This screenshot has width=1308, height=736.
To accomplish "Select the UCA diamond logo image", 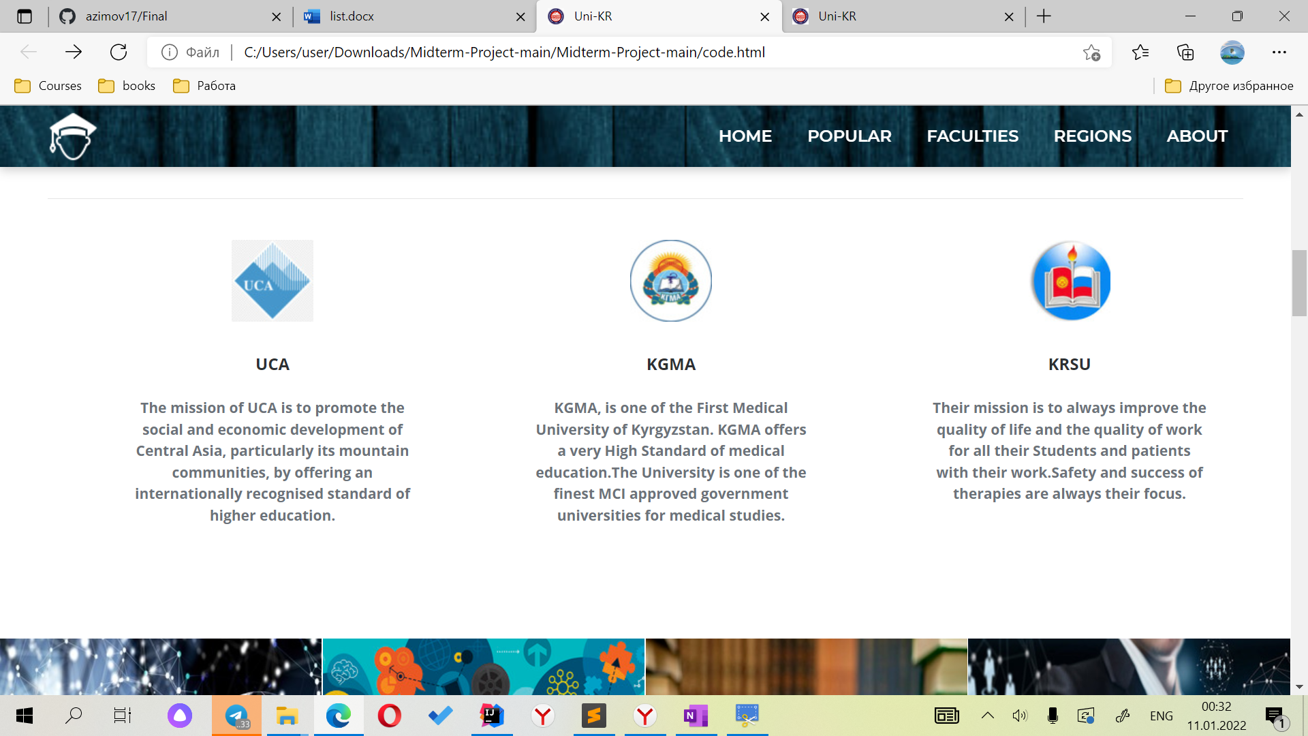I will tap(272, 280).
